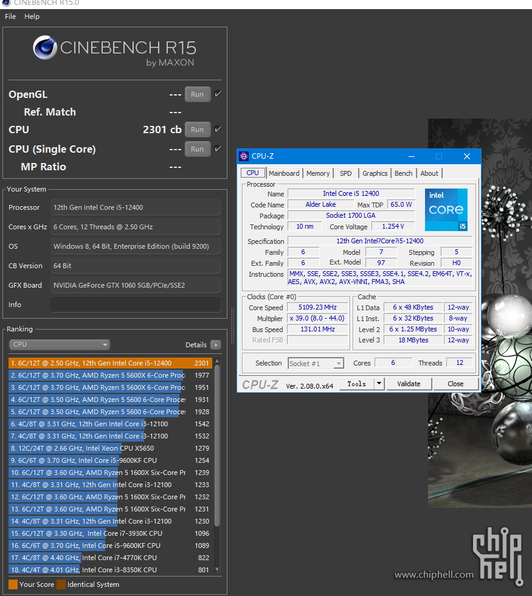Expand the Tools dropdown arrow in CPU-Z
The width and height of the screenshot is (532, 596).
(x=379, y=384)
